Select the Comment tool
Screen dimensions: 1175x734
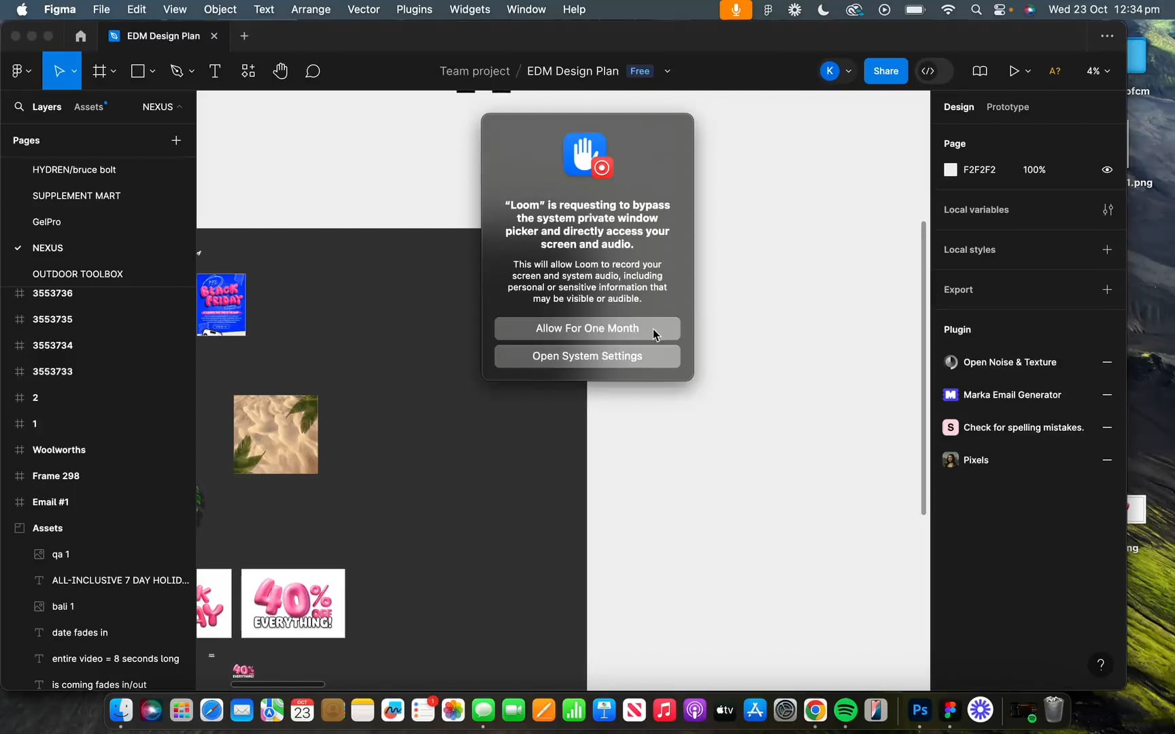click(x=313, y=71)
